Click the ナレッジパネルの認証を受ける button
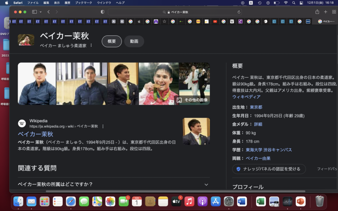The height and width of the screenshot is (211, 338). click(x=269, y=169)
